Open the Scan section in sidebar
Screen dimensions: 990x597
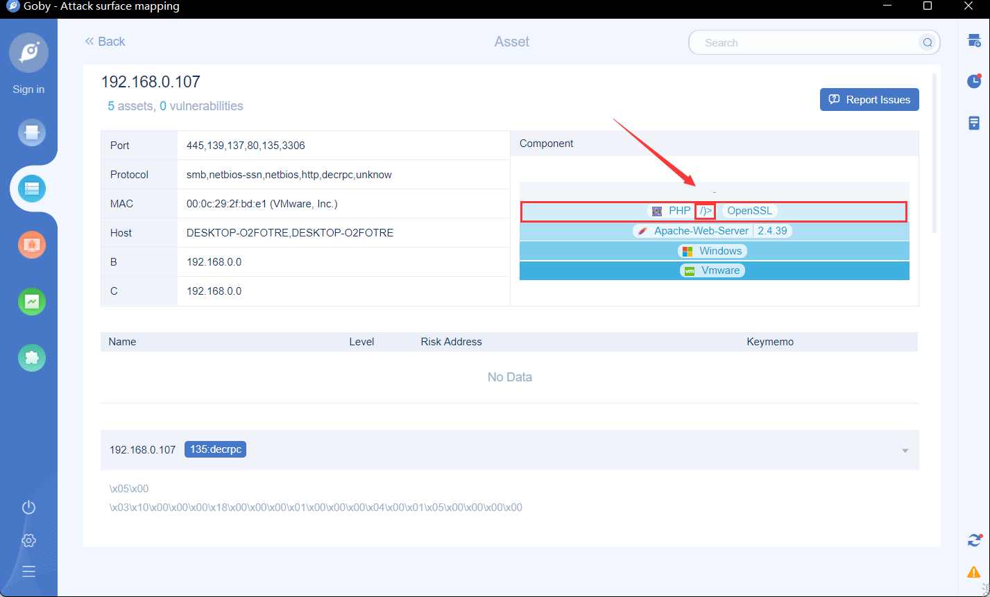[32, 132]
